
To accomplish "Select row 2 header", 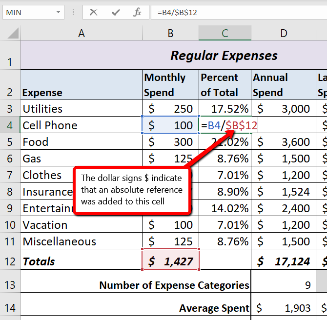I will tap(10, 85).
